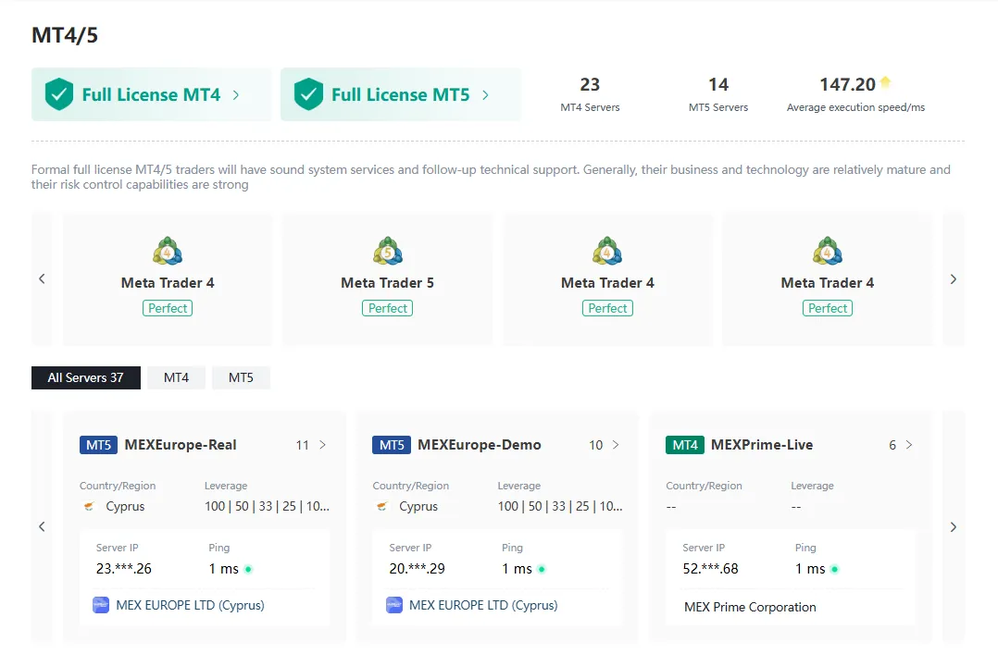Click the MT4/5 section heading
This screenshot has width=998, height=654.
[65, 35]
